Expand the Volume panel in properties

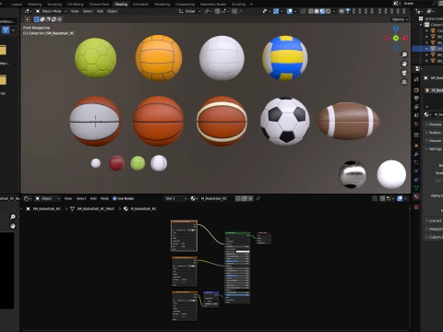click(435, 141)
